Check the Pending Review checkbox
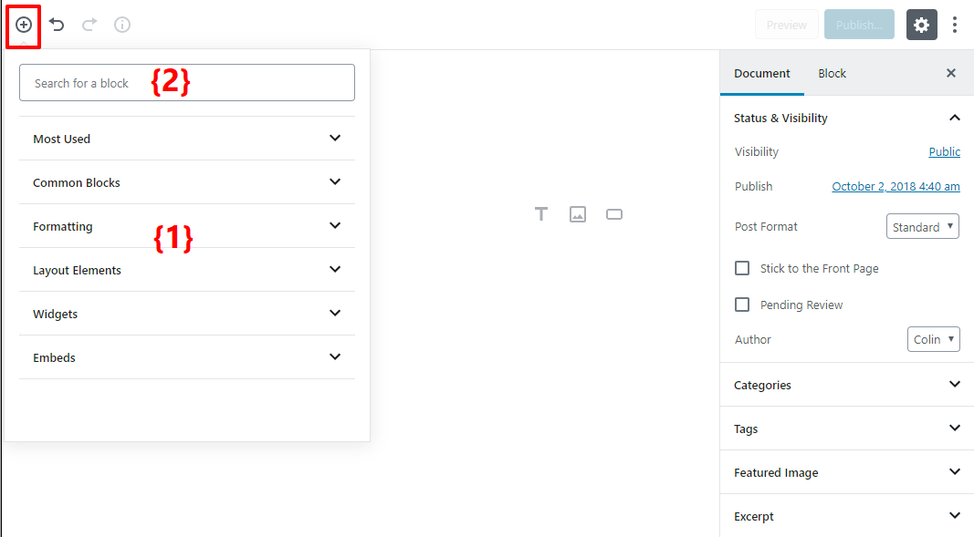974x537 pixels. click(742, 305)
